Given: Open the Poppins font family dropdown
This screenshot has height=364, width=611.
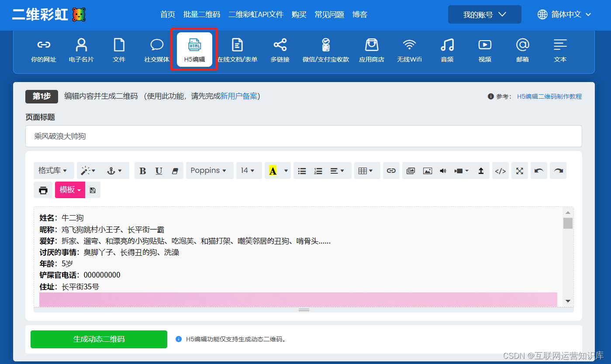Looking at the screenshot, I should point(210,171).
